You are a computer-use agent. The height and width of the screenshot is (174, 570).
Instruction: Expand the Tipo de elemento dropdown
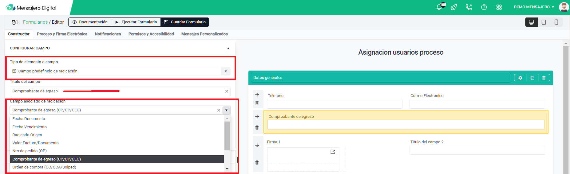226,71
